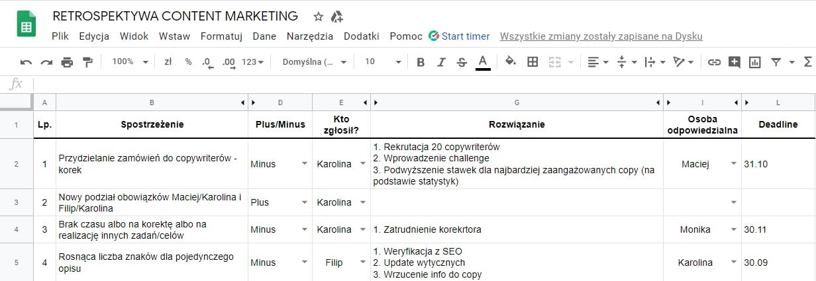Click the undo arrow icon
Image resolution: width=816 pixels, height=281 pixels.
(26, 62)
